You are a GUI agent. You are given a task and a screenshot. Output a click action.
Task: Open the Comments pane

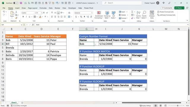pyautogui.click(x=167, y=8)
